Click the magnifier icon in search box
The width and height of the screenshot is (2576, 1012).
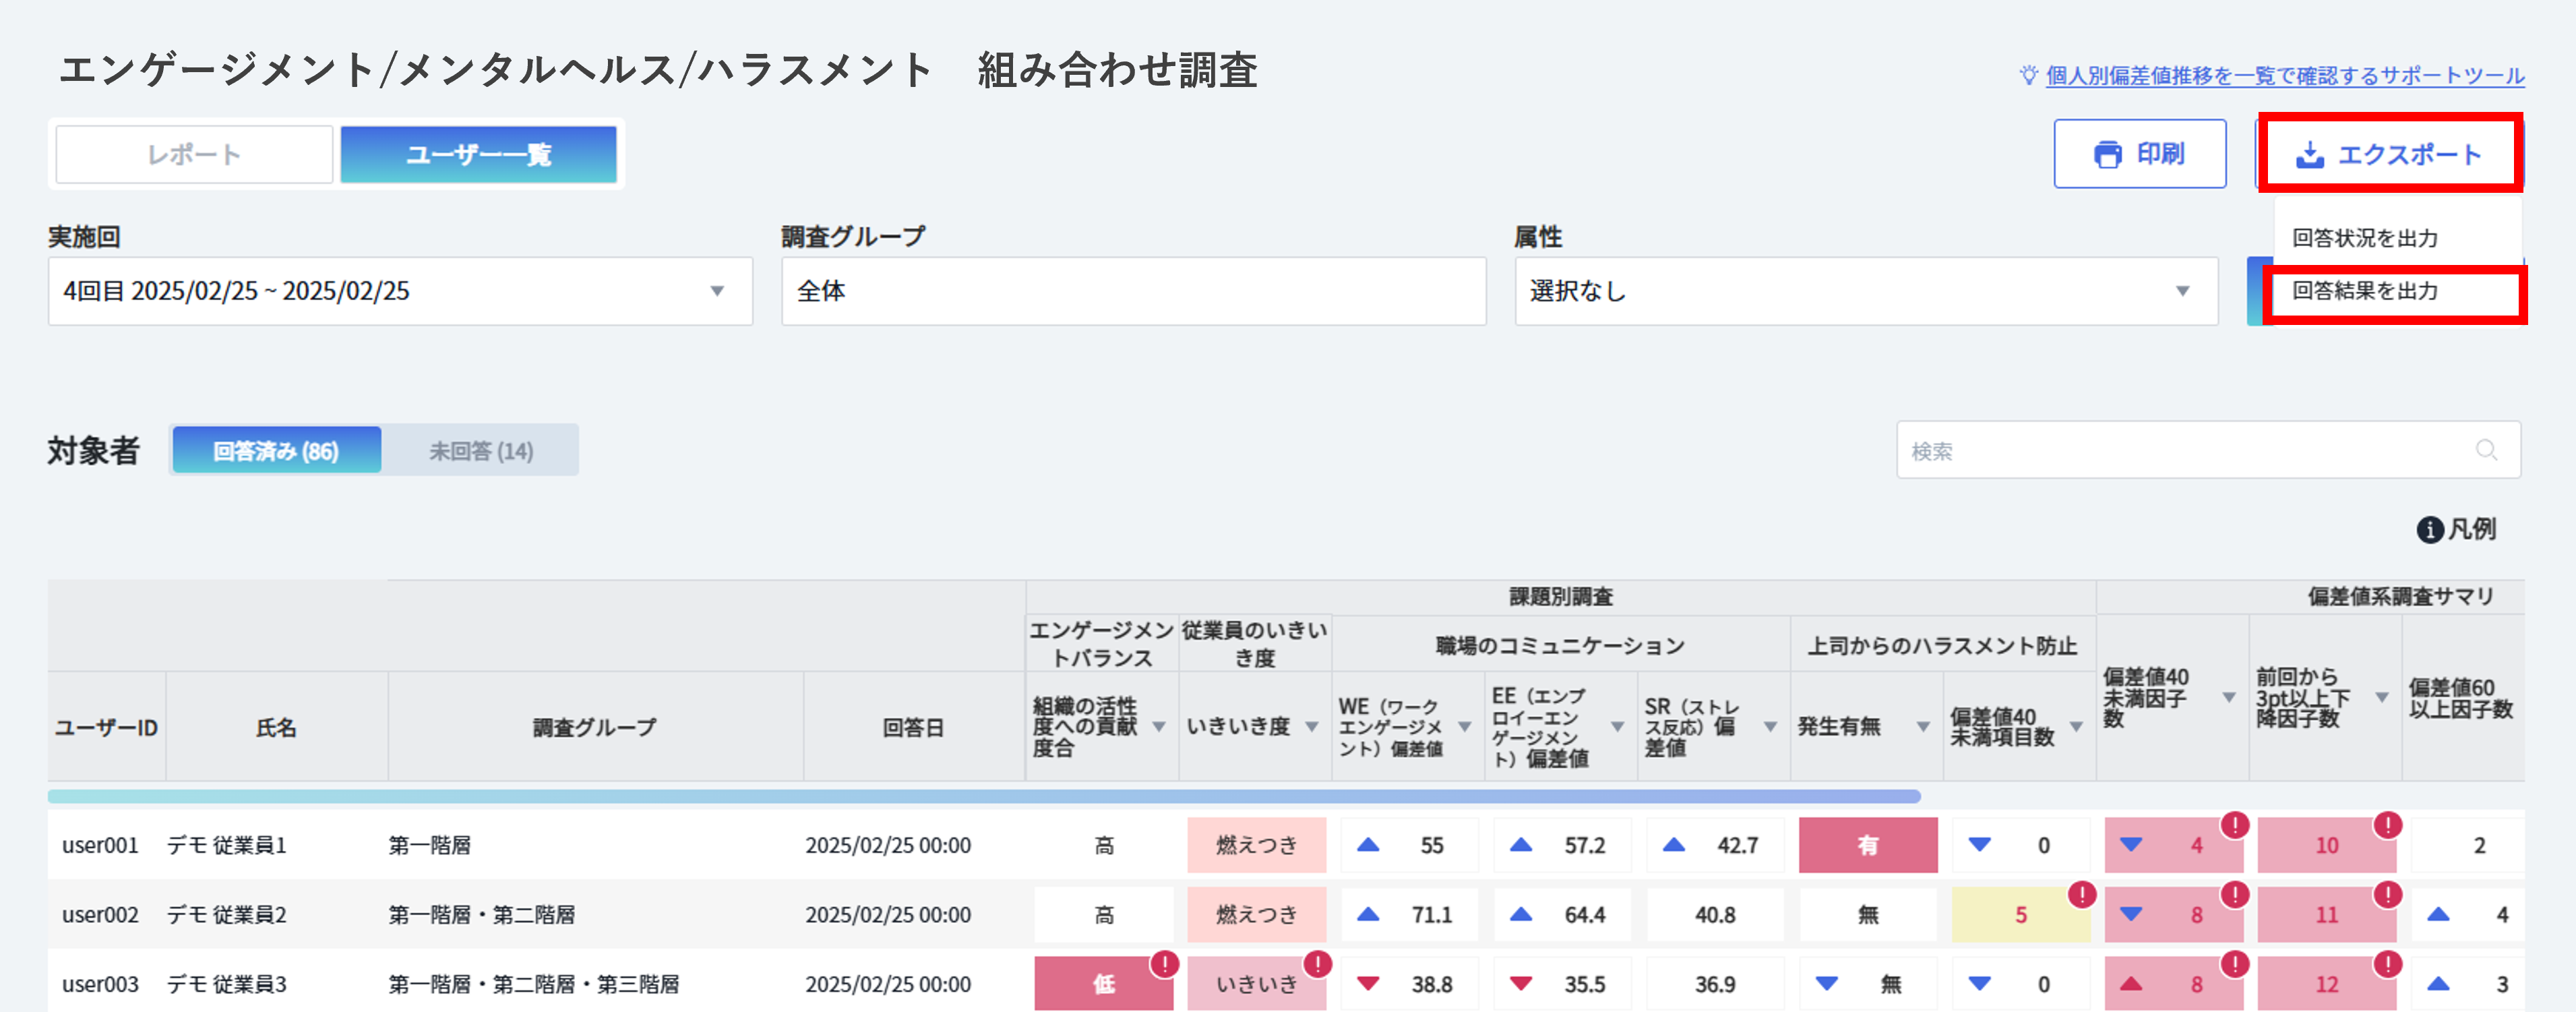2486,450
